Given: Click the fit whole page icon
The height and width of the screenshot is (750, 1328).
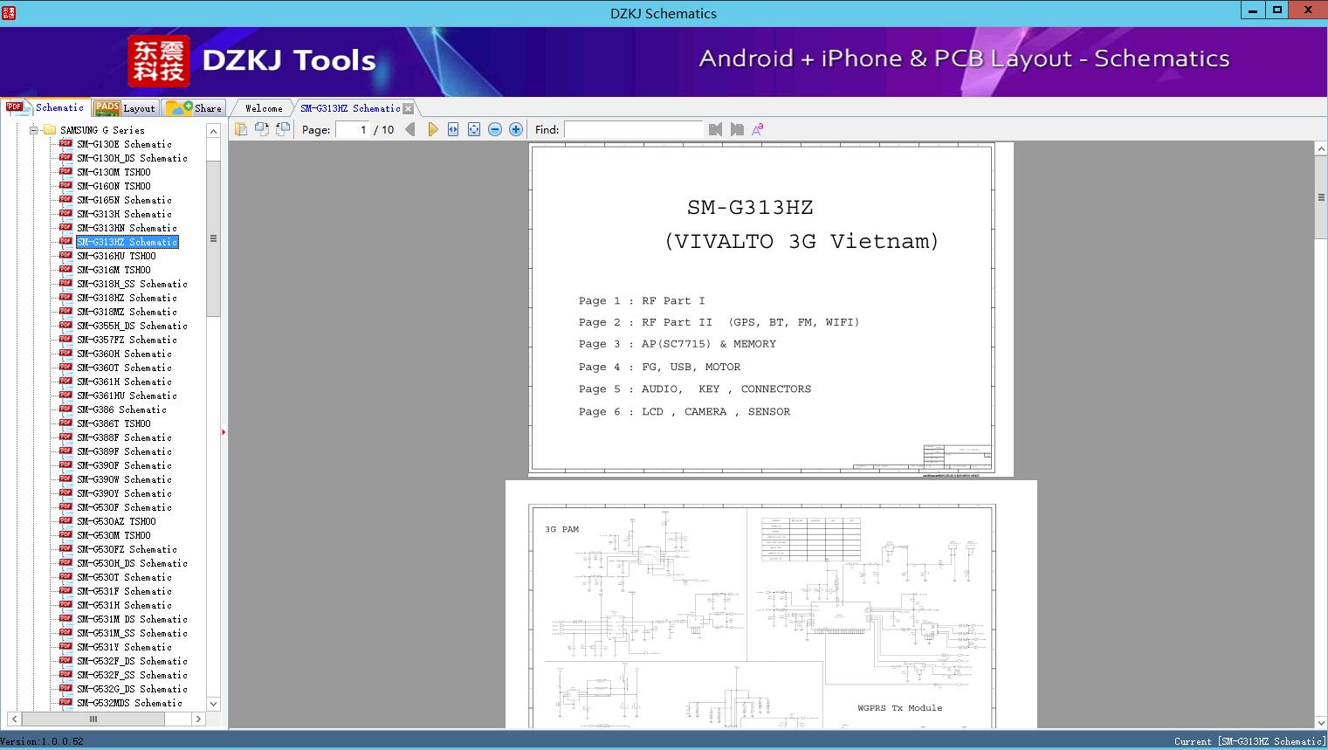Looking at the screenshot, I should (x=474, y=129).
